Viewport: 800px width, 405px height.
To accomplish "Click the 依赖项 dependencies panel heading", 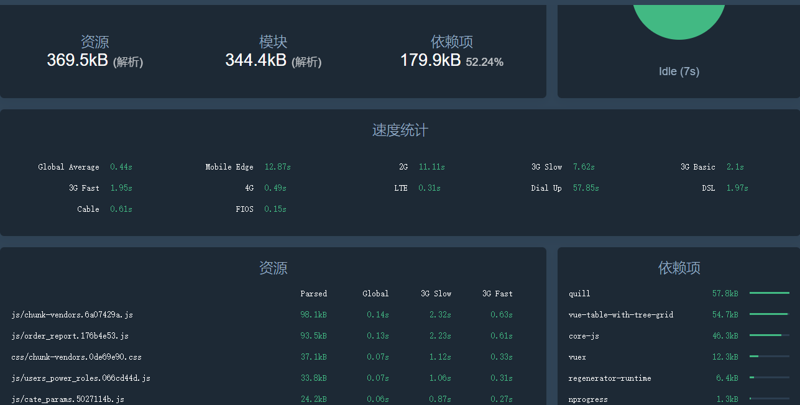I will point(679,268).
